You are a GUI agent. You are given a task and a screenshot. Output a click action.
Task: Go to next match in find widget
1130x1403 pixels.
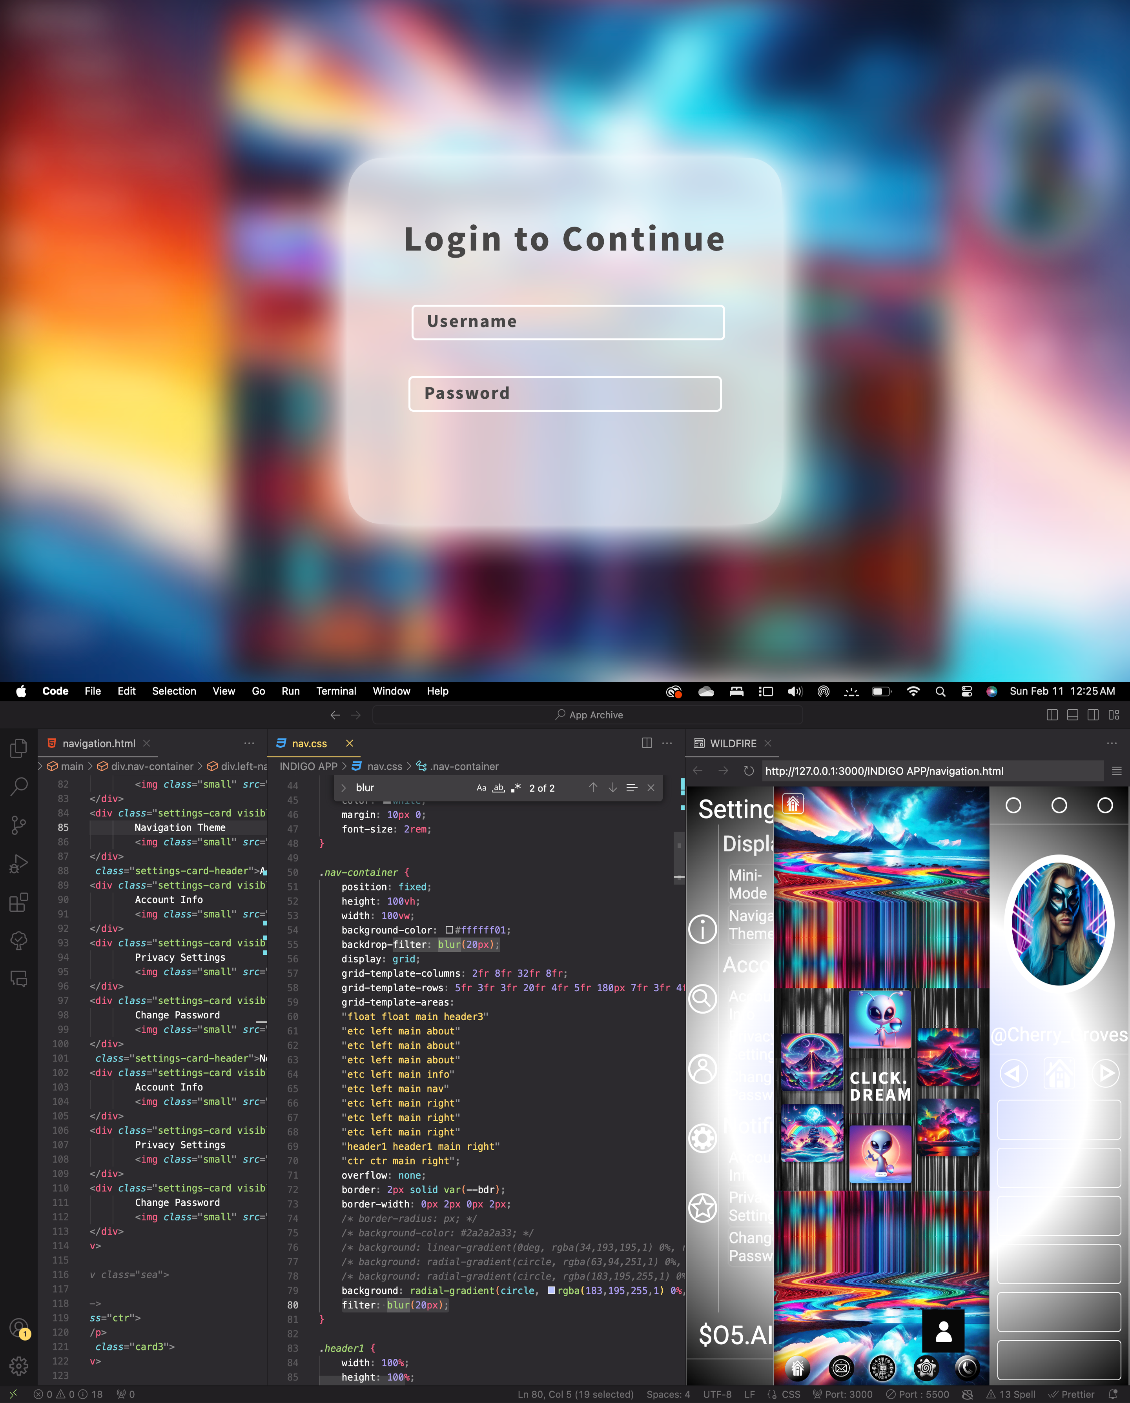(x=612, y=788)
